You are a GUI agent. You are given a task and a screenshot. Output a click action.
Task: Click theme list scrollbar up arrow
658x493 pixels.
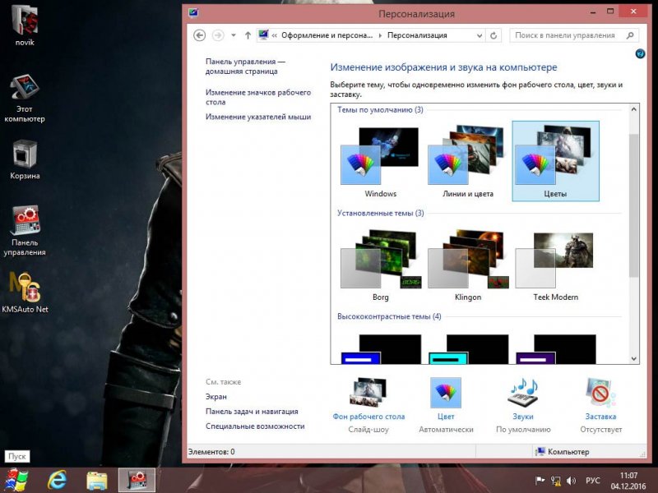coord(633,109)
